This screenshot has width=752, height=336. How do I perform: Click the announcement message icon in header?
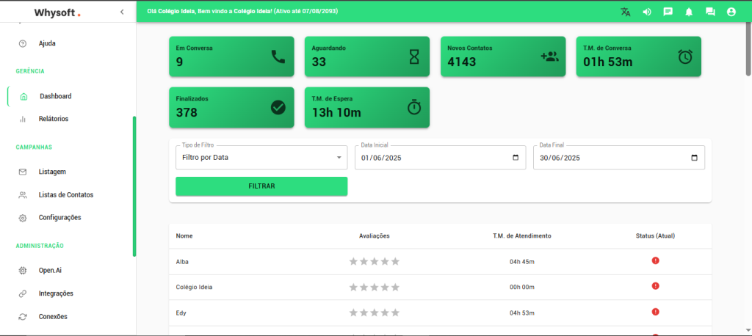click(668, 12)
